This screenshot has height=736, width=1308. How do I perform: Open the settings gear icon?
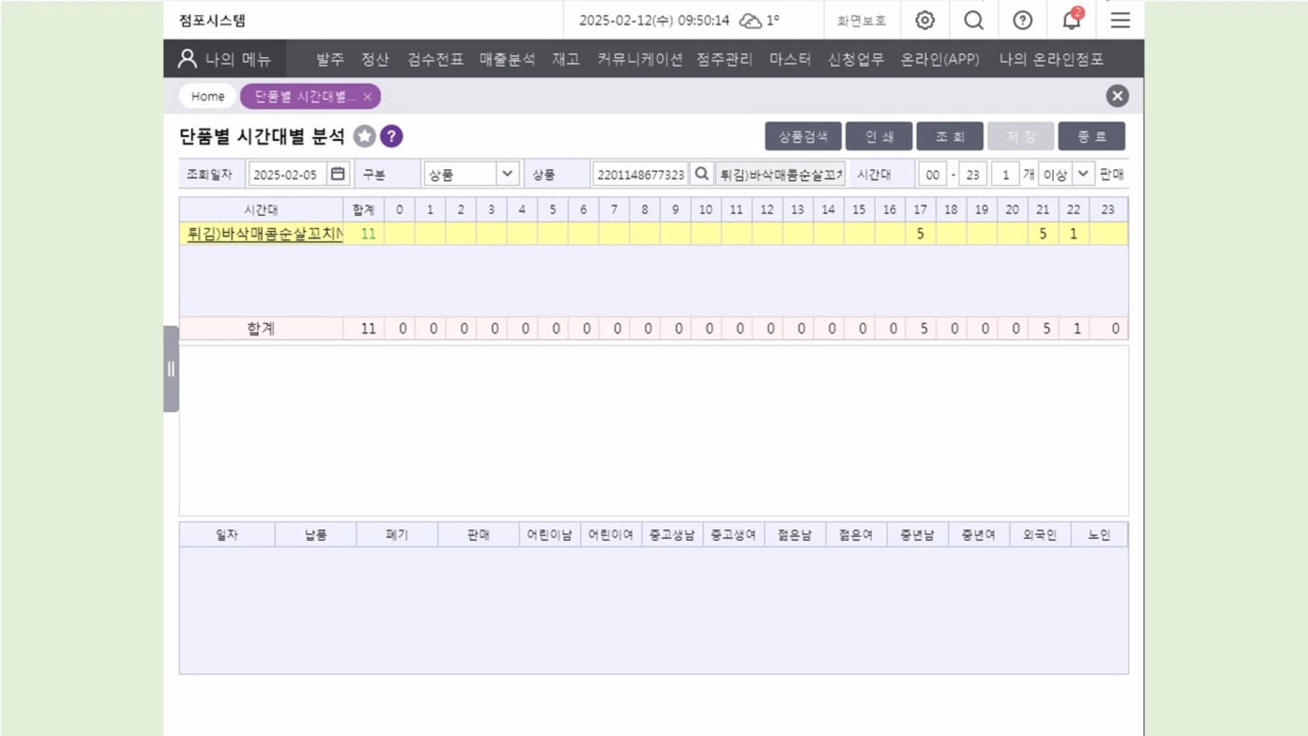click(924, 20)
